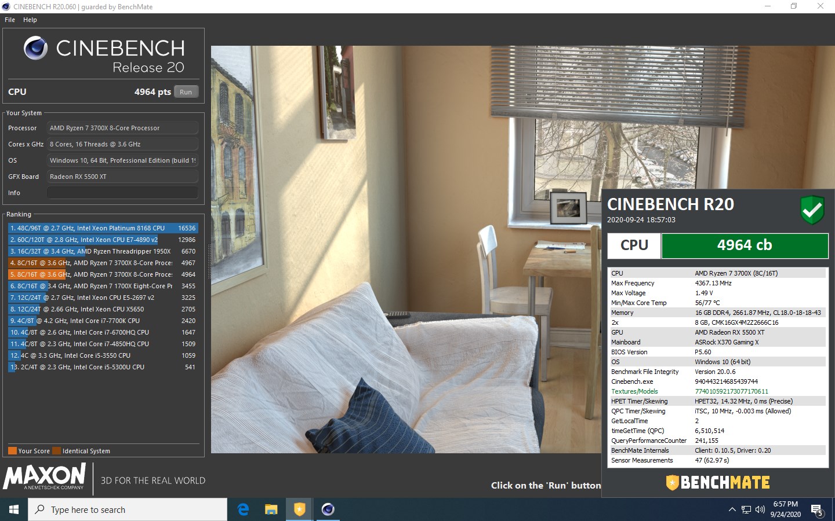Open the File menu
Image resolution: width=835 pixels, height=521 pixels.
pos(10,20)
